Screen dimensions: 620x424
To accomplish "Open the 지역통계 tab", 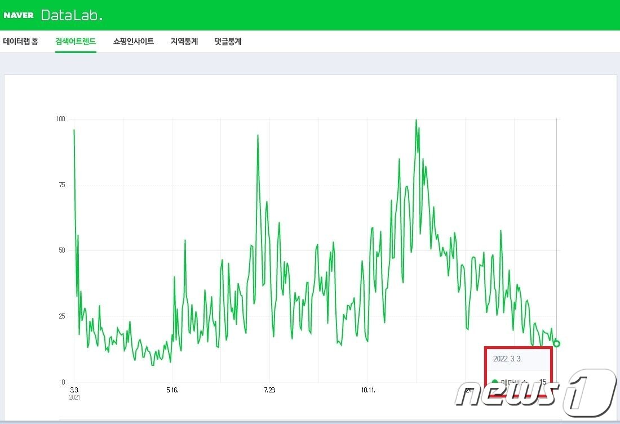I will [x=183, y=41].
